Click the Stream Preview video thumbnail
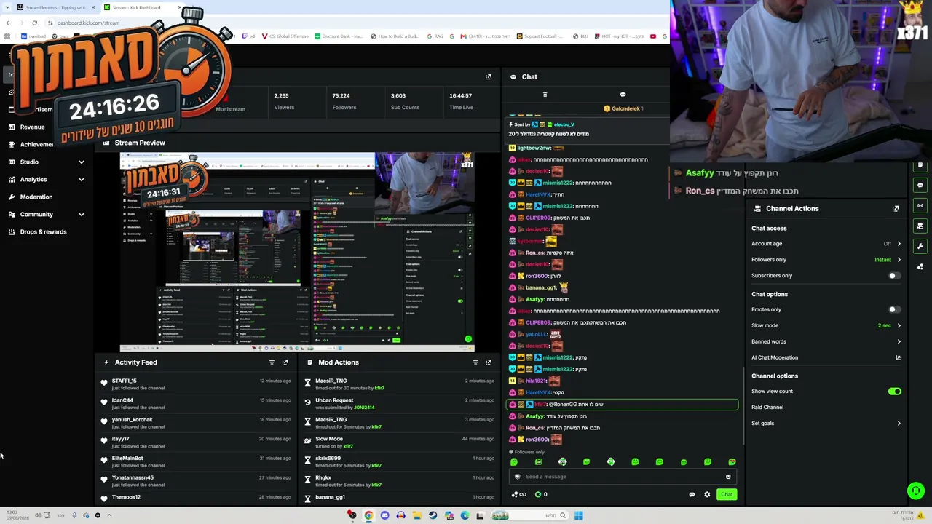 [297, 252]
